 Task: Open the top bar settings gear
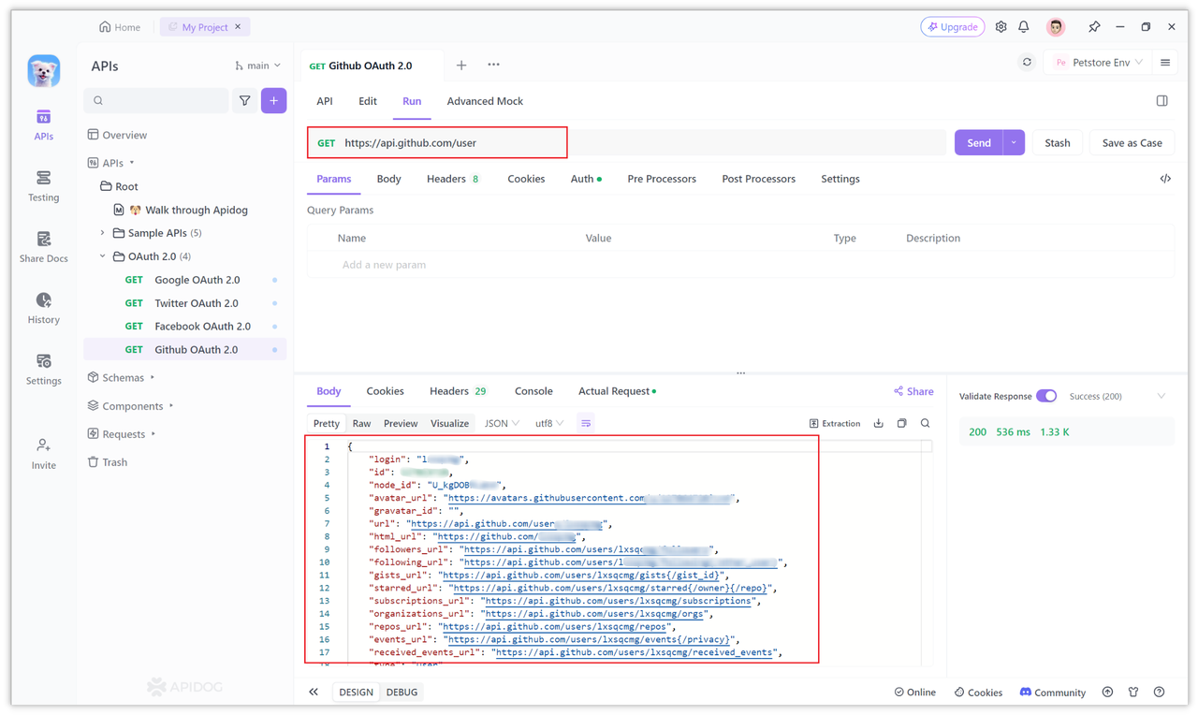1001,27
